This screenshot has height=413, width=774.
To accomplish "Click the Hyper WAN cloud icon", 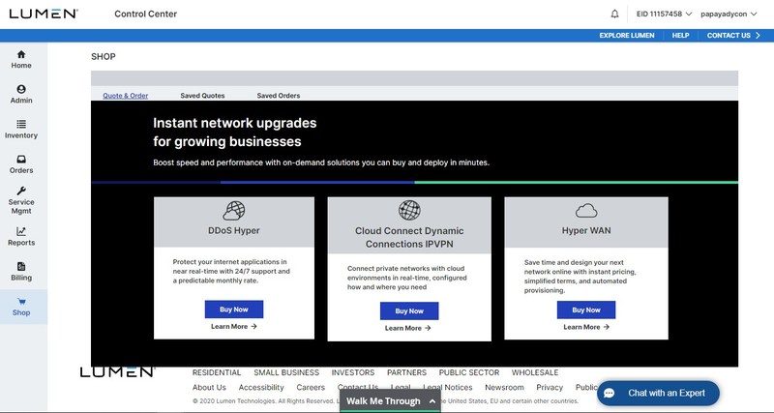I will 586,211.
